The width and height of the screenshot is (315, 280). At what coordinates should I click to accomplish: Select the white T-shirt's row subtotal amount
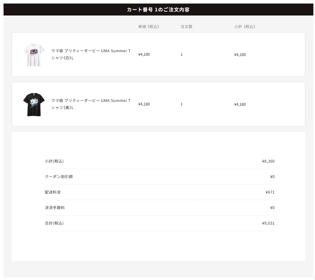point(240,55)
